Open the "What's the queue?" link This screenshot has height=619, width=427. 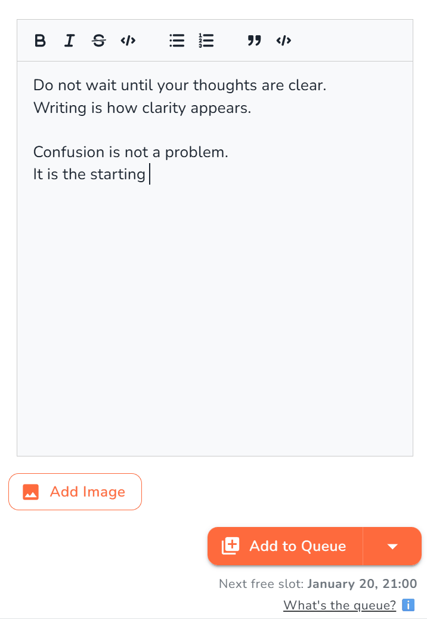339,605
